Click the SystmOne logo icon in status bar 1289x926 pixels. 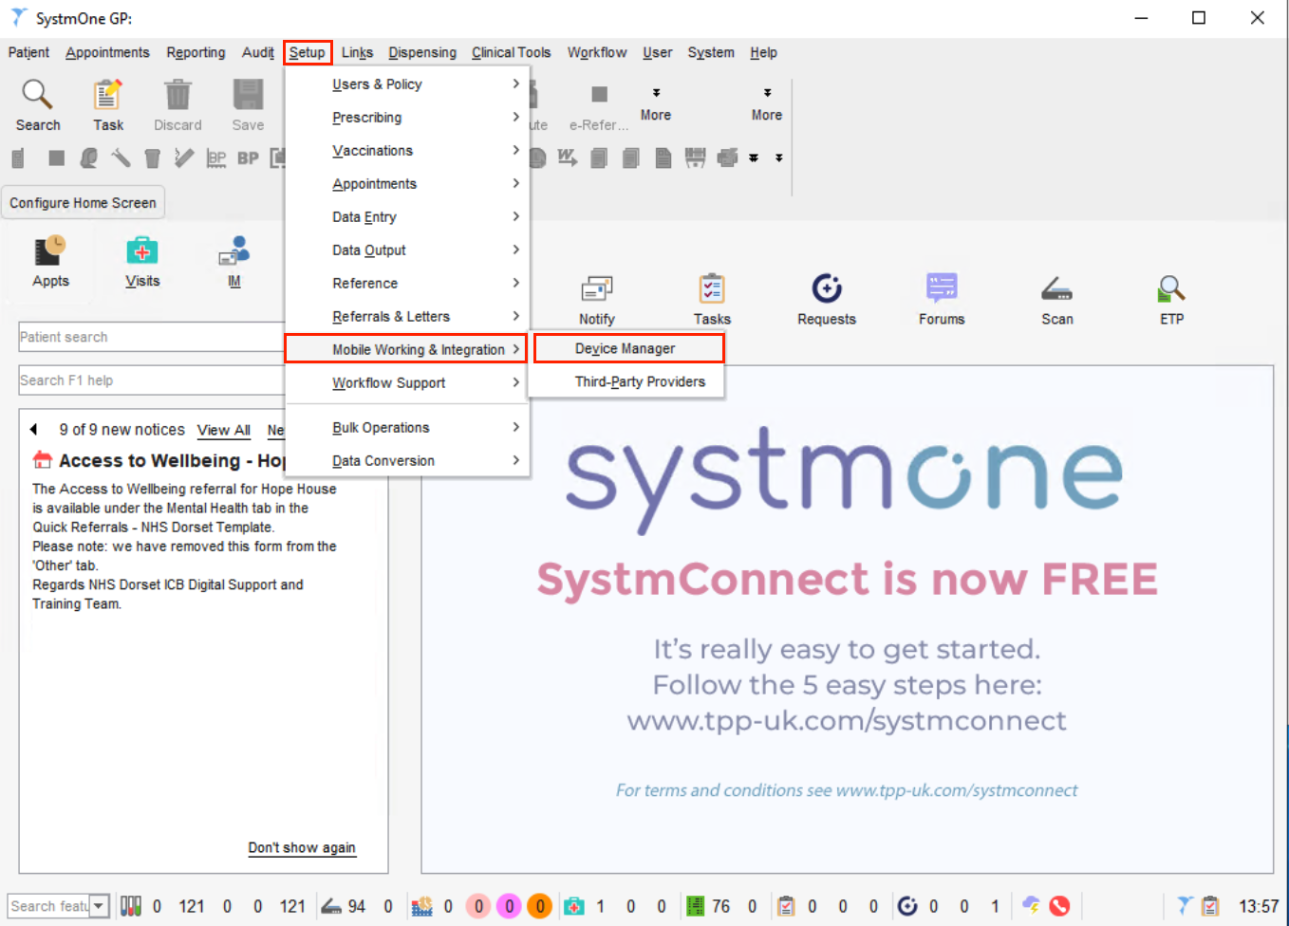pyautogui.click(x=1185, y=906)
